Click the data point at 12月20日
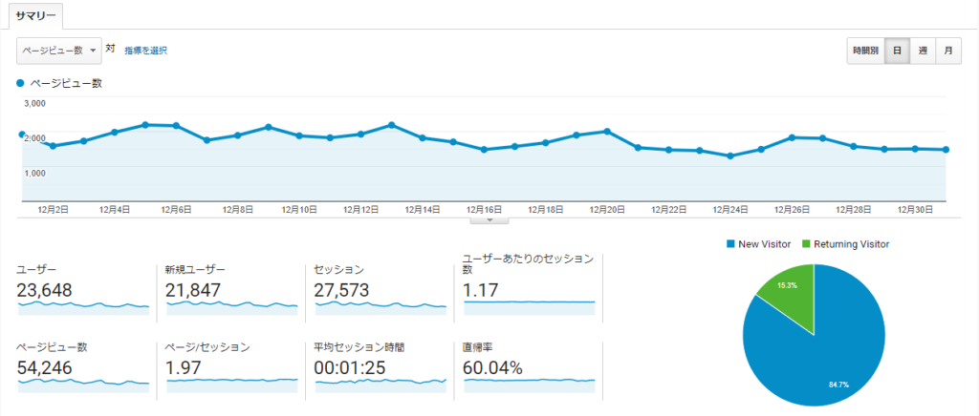Image resolution: width=979 pixels, height=416 pixels. point(607,132)
